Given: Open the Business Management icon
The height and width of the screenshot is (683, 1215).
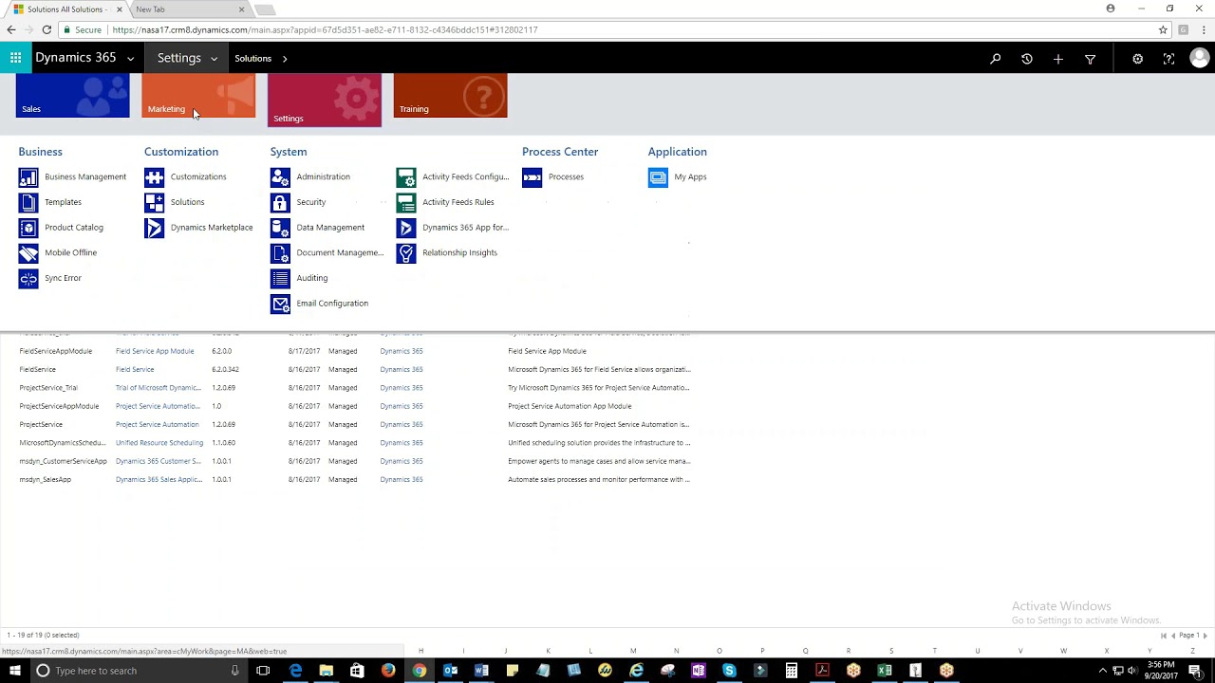Looking at the screenshot, I should tap(28, 177).
